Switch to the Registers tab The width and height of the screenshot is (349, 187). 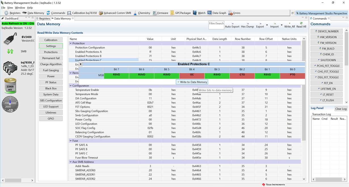pyautogui.click(x=43, y=18)
